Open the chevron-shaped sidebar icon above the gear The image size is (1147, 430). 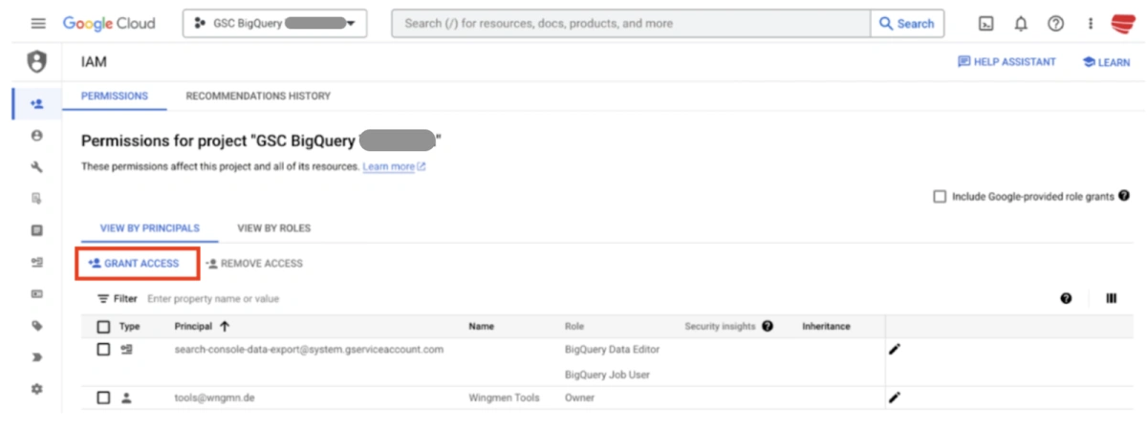coord(36,357)
